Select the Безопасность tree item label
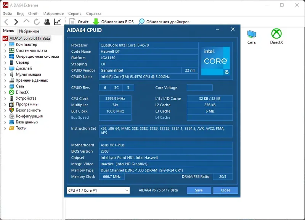 pyautogui.click(x=28, y=110)
